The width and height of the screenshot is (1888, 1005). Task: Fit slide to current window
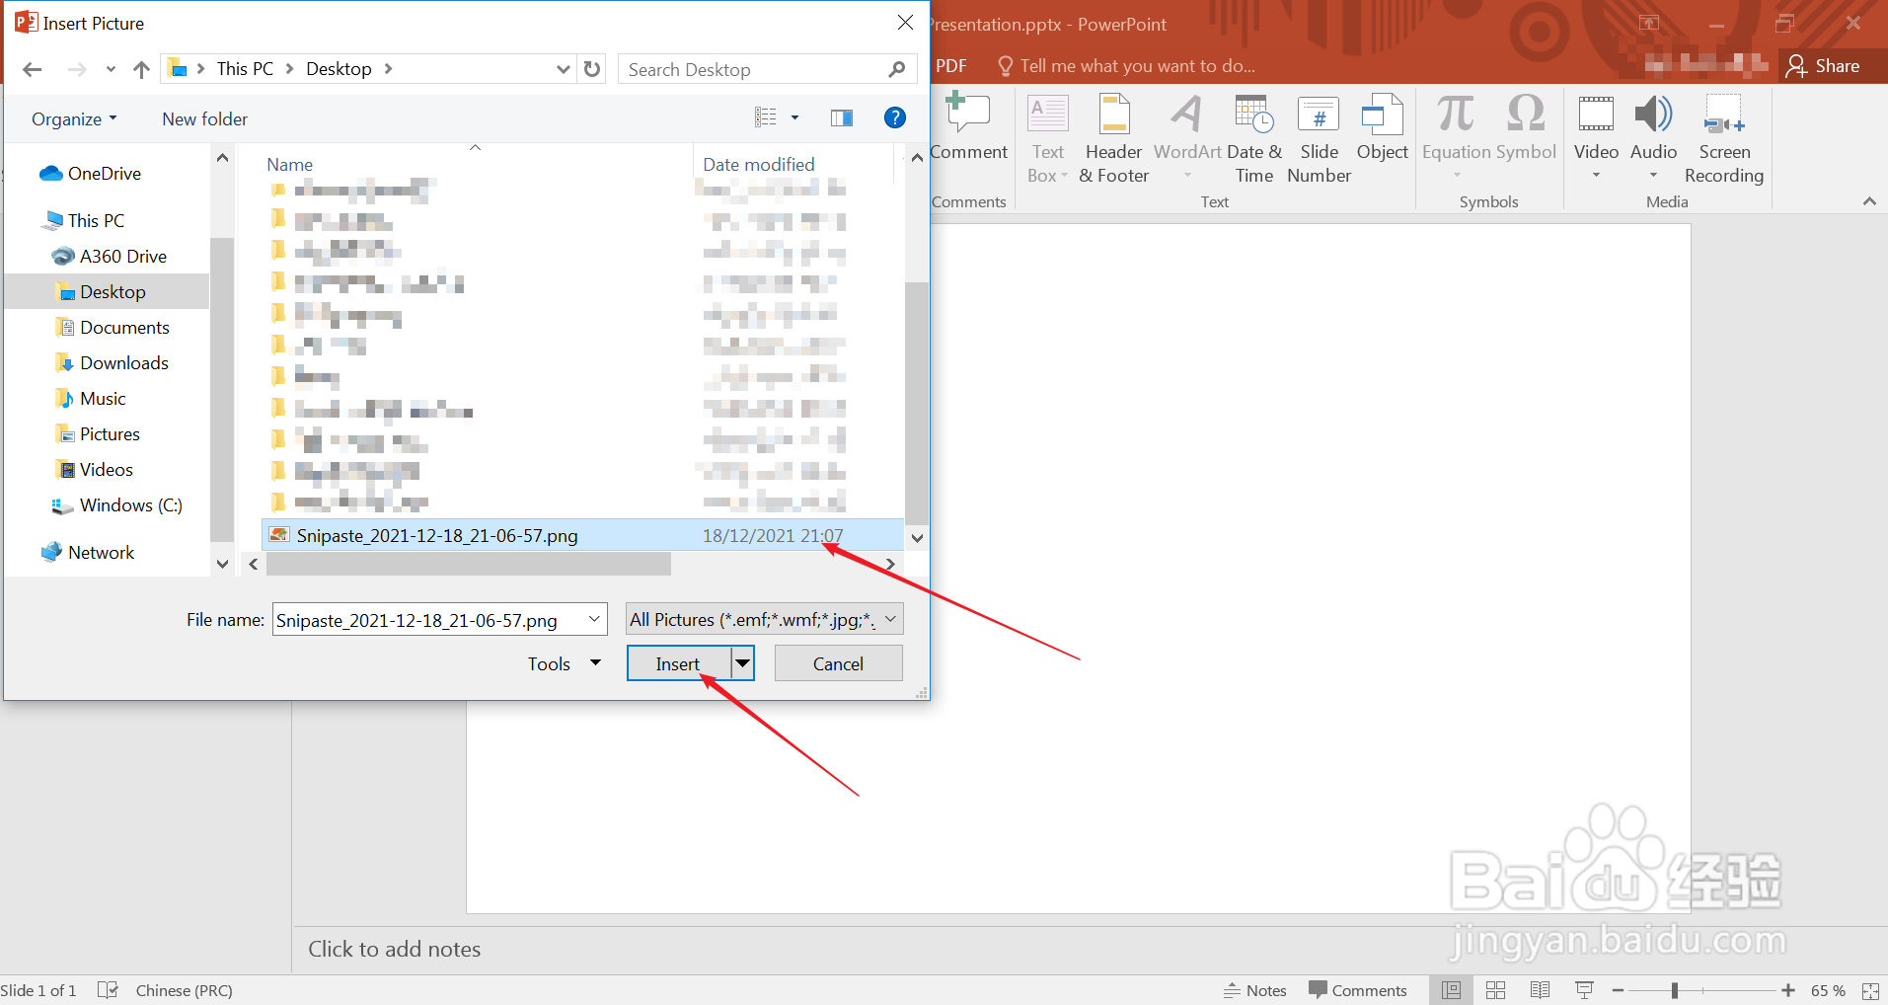click(1870, 990)
